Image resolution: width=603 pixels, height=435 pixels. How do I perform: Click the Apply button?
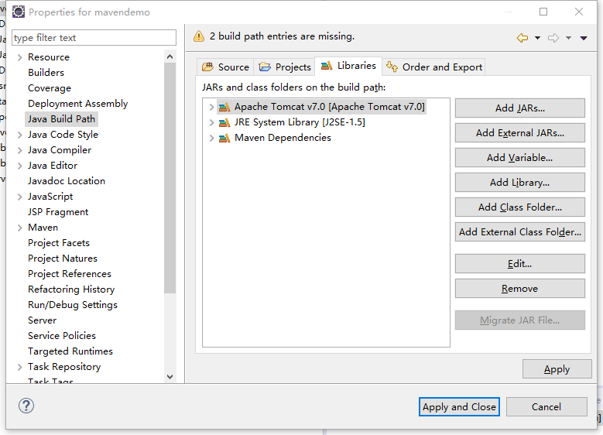click(x=557, y=369)
